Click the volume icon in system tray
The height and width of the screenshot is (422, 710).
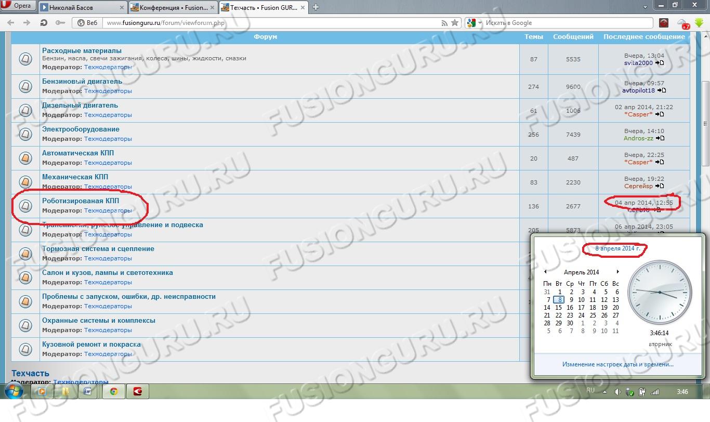pyautogui.click(x=617, y=392)
